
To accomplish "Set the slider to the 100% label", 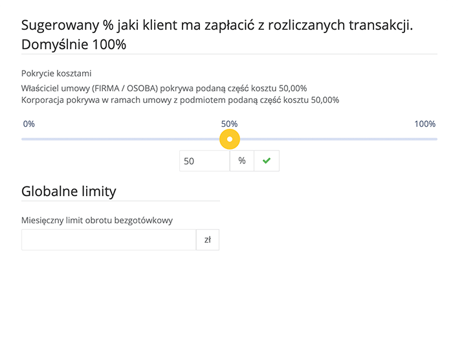I will (425, 124).
